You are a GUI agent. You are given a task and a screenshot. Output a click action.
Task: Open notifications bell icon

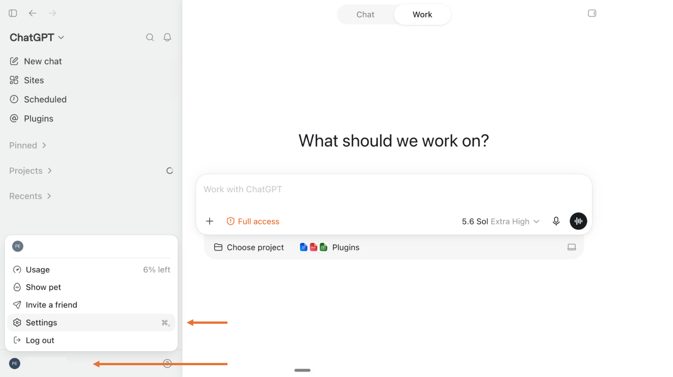[167, 37]
